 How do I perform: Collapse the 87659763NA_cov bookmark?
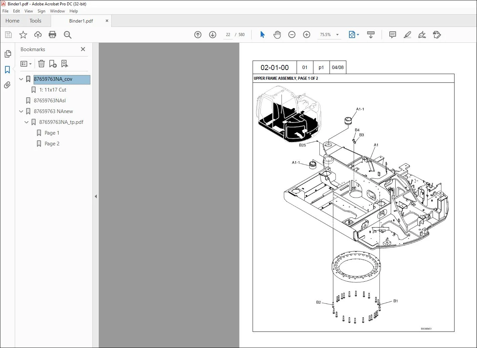[21, 79]
